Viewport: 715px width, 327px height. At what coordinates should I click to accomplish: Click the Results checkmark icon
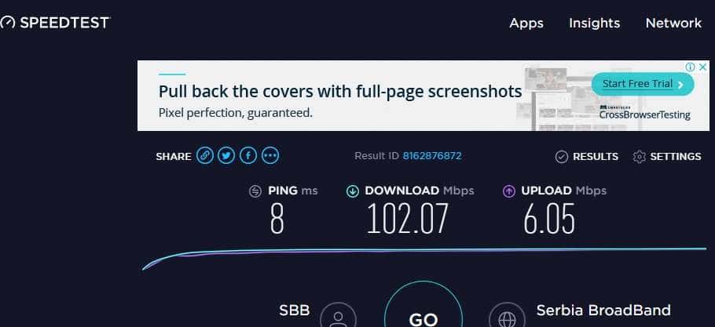point(561,157)
